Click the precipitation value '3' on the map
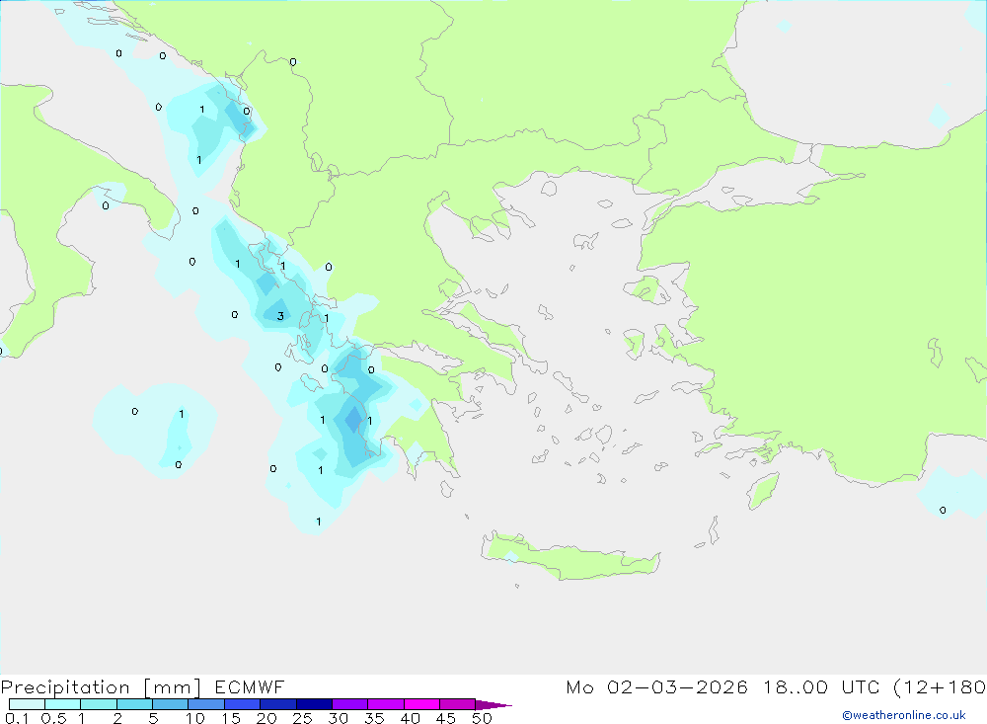Screen dimensions: 987x724 pyautogui.click(x=280, y=316)
